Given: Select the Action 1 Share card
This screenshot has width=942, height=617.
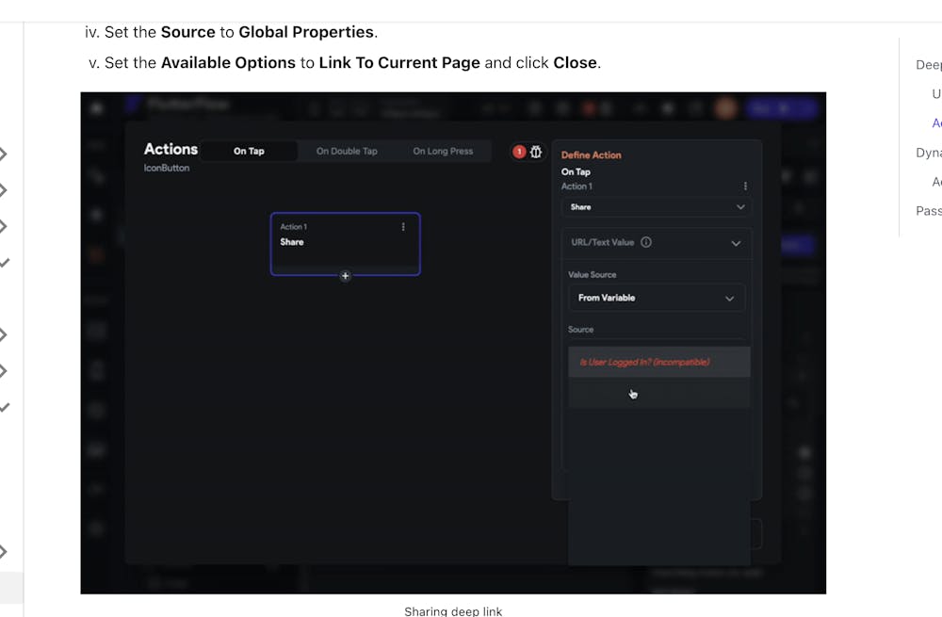Looking at the screenshot, I should point(346,244).
